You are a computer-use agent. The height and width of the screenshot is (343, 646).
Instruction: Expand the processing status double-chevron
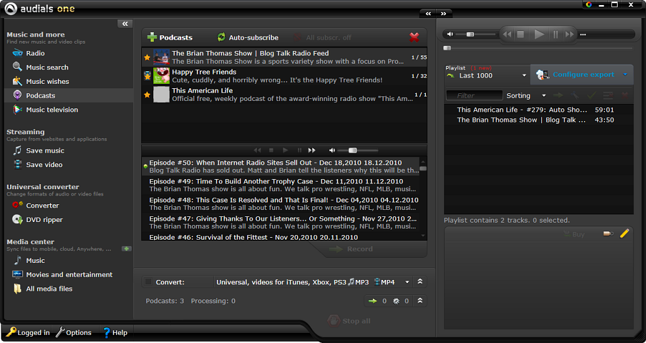coord(420,301)
